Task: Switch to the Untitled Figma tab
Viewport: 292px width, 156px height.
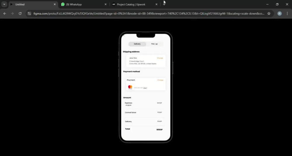Action: [34, 4]
